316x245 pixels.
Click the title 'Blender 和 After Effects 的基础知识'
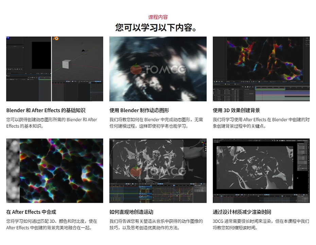coord(46,110)
